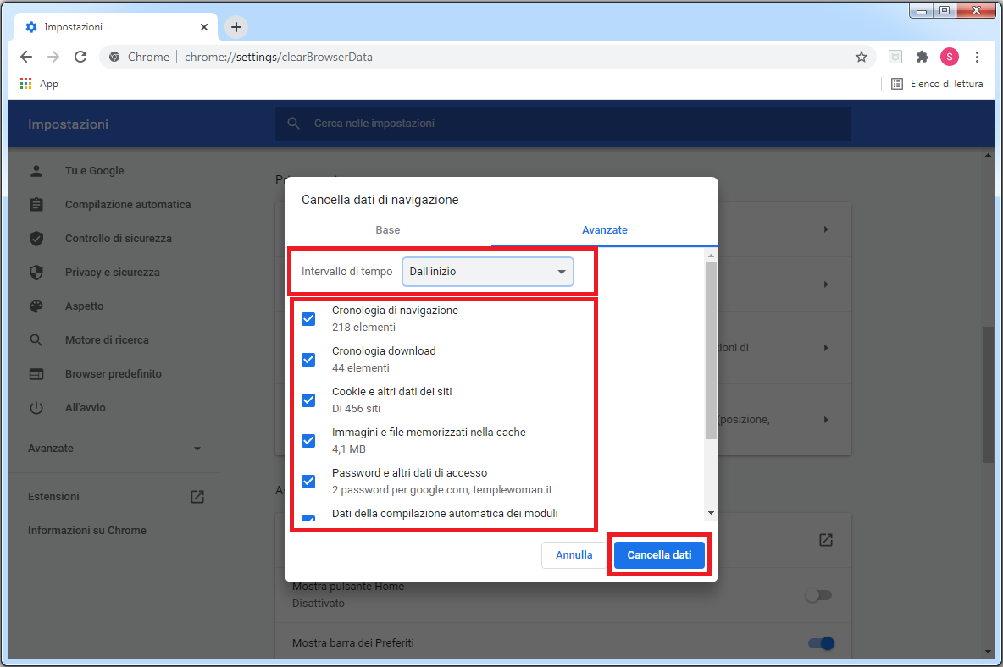
Task: Click the Browser predefinito window icon
Action: (x=36, y=374)
